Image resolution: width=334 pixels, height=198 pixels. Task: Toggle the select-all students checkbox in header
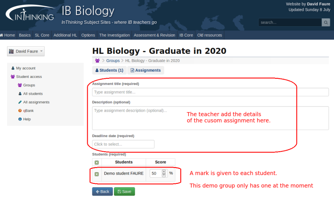tap(97, 163)
